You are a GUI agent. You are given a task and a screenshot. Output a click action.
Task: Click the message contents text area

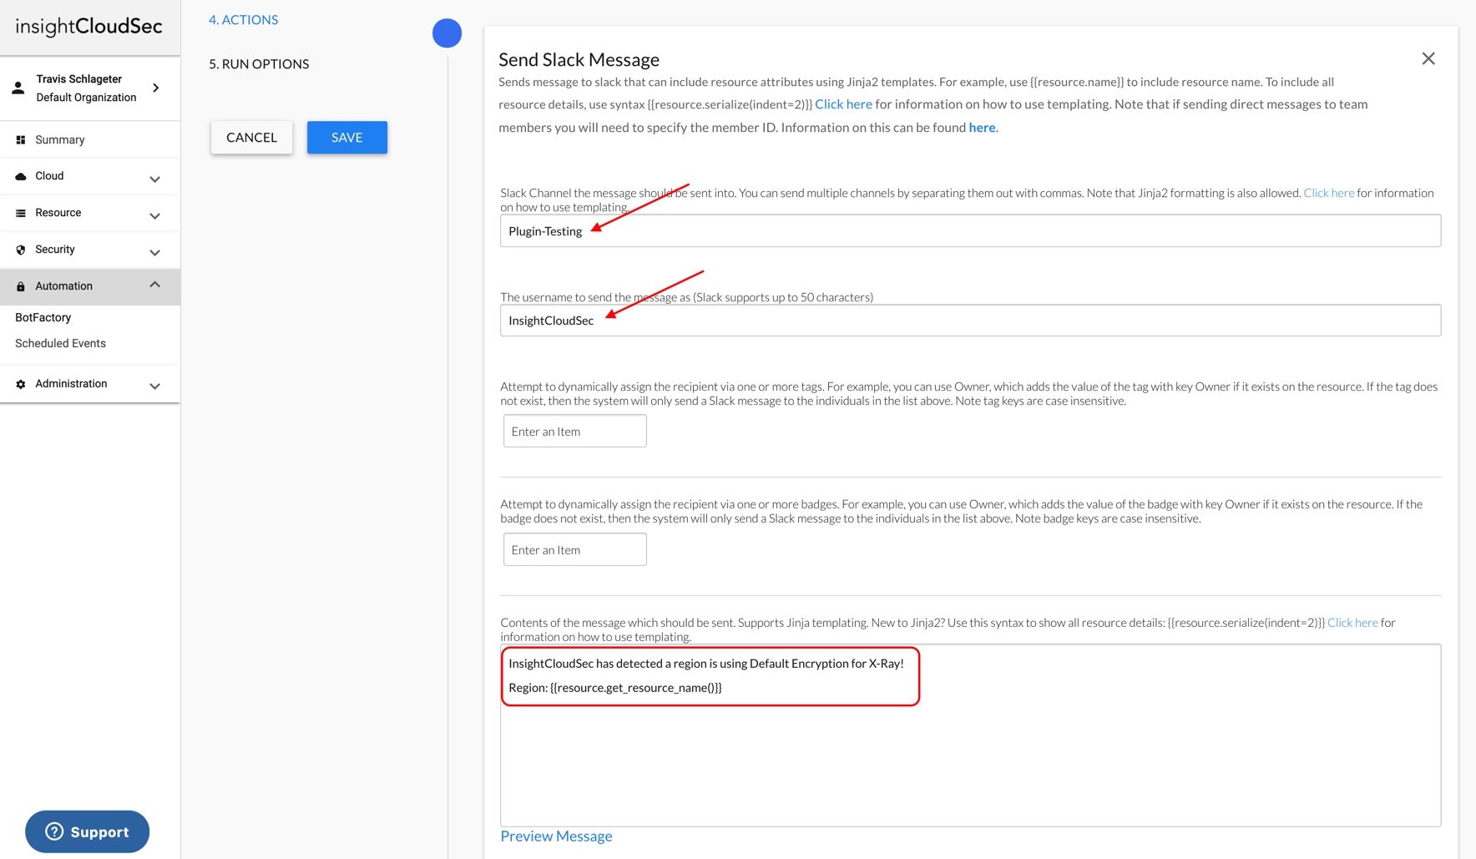(970, 735)
